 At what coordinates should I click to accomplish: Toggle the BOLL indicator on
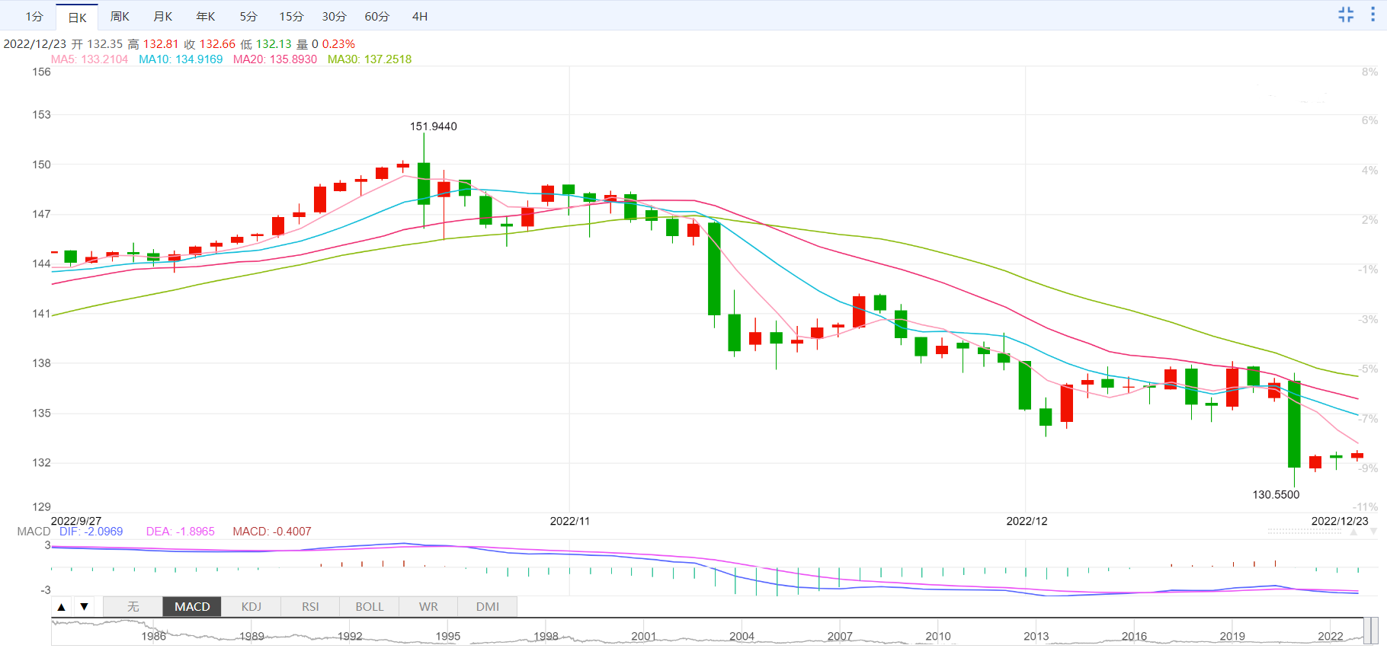[x=370, y=607]
